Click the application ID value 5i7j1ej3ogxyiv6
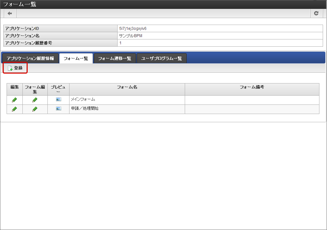This screenshot has height=230, width=327. coord(133,29)
